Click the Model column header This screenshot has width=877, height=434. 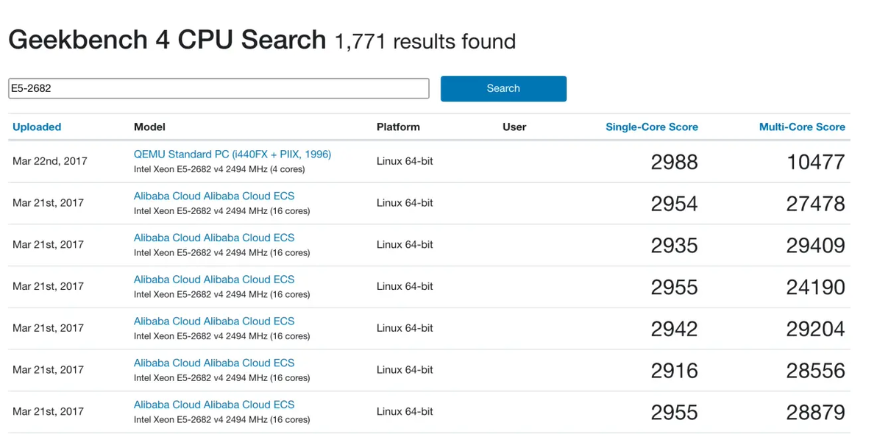[x=149, y=127]
